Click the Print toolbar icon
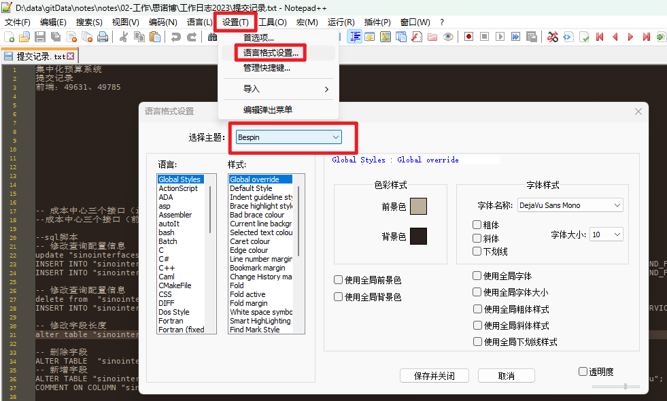 (x=102, y=37)
